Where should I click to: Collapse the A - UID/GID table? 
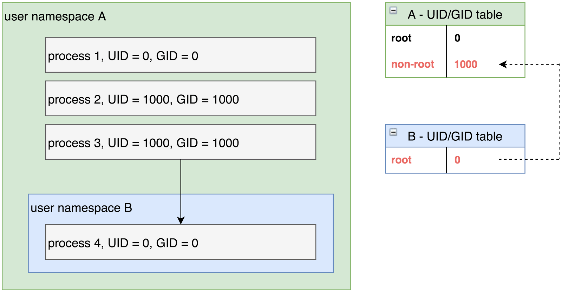(393, 11)
